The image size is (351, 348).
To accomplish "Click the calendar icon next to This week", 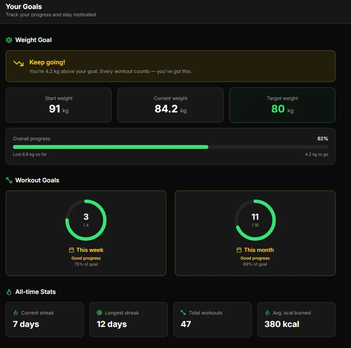I will click(71, 250).
